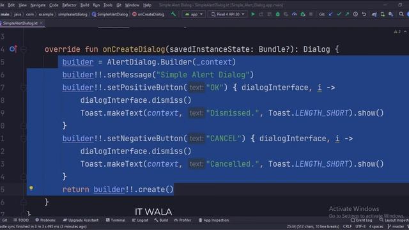Open the Code menu
This screenshot has width=409, height=230.
pos(54,5)
